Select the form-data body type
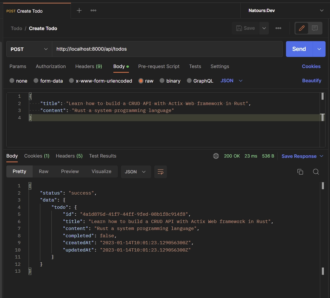 coord(36,81)
